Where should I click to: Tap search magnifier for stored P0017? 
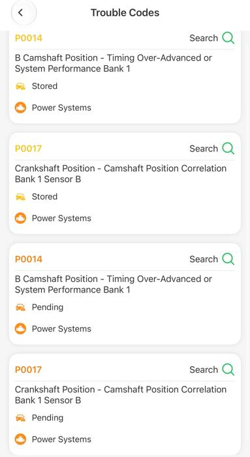coord(228,148)
